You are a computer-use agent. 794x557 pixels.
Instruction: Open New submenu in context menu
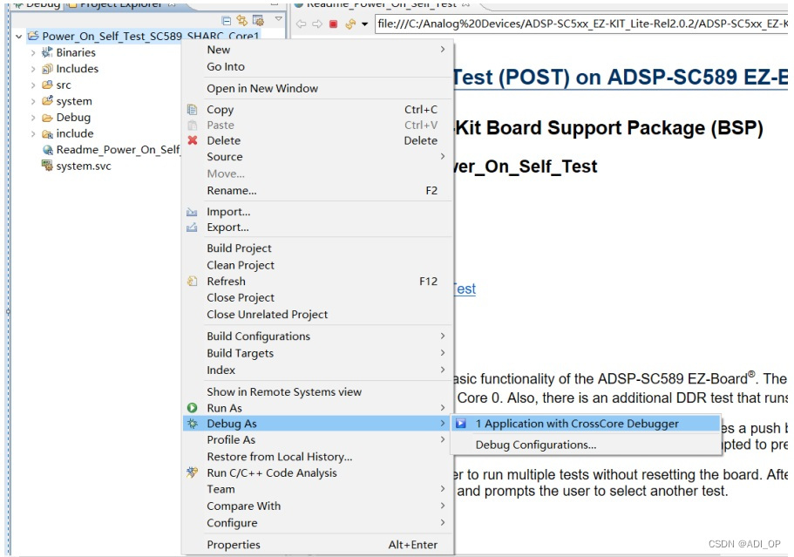[x=317, y=50]
